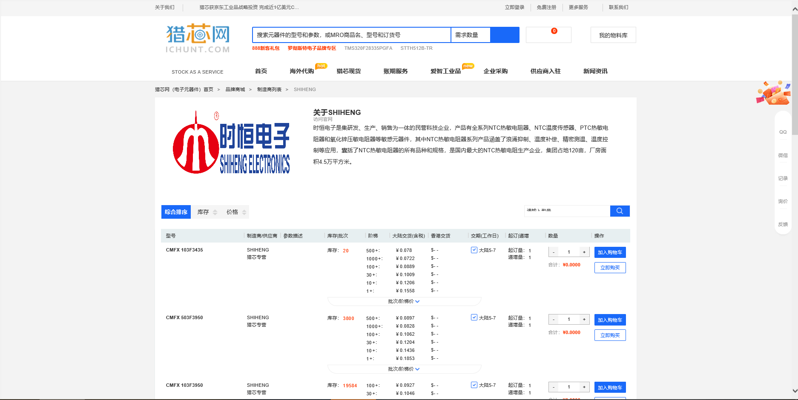The width and height of the screenshot is (798, 400).
Task: Open 记录 in side panel
Action: 783,178
